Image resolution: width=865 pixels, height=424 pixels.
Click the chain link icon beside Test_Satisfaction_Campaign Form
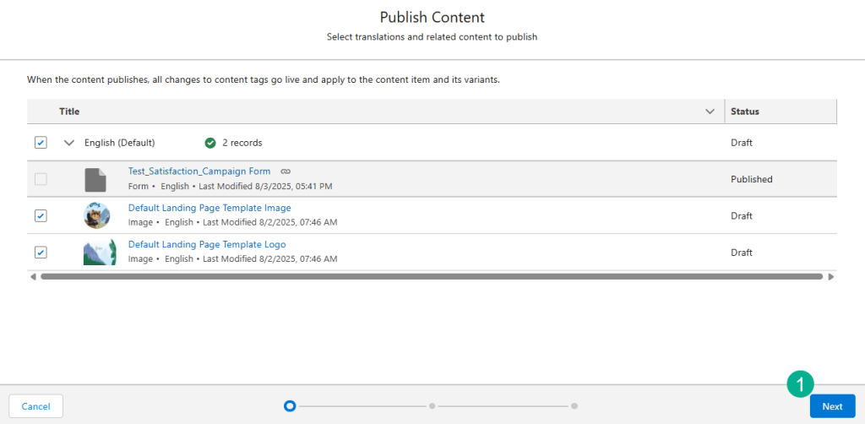click(x=286, y=171)
